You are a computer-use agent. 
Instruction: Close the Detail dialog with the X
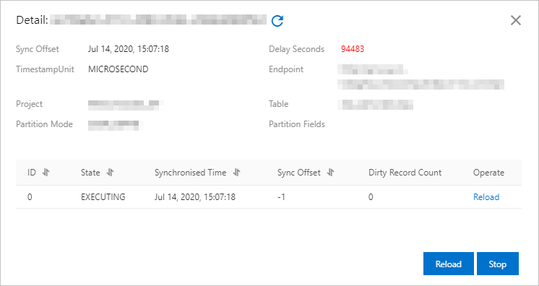[x=516, y=21]
